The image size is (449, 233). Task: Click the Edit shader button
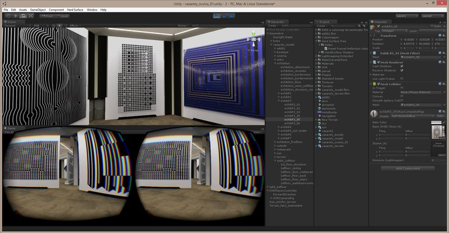pos(440,116)
